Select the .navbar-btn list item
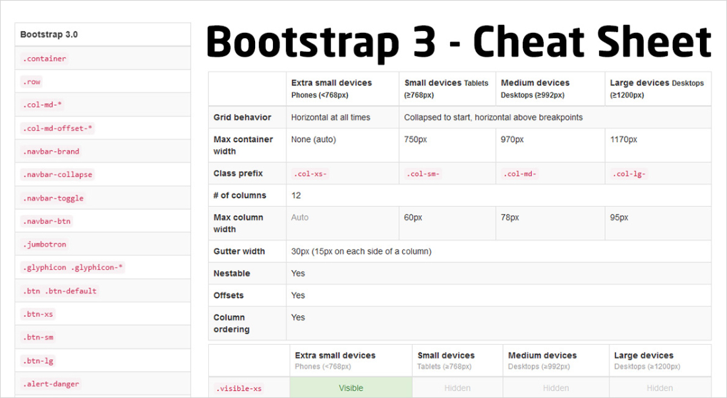This screenshot has height=398, width=727. coord(46,221)
